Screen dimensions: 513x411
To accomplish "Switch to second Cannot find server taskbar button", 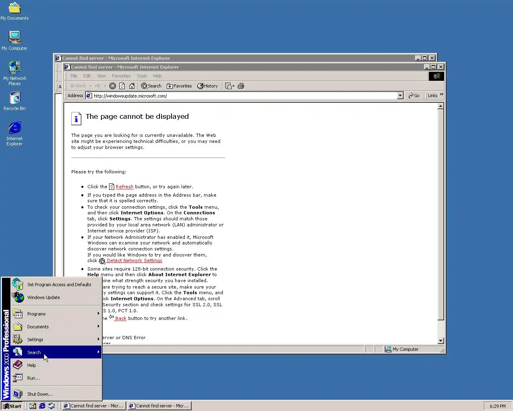I will (x=159, y=406).
